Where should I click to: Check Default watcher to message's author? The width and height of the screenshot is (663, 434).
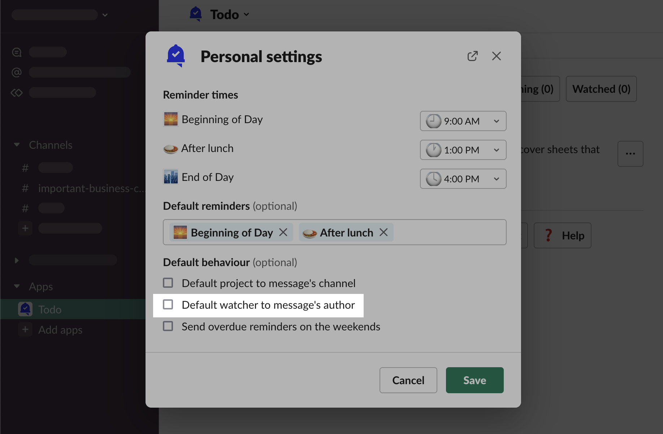(168, 304)
